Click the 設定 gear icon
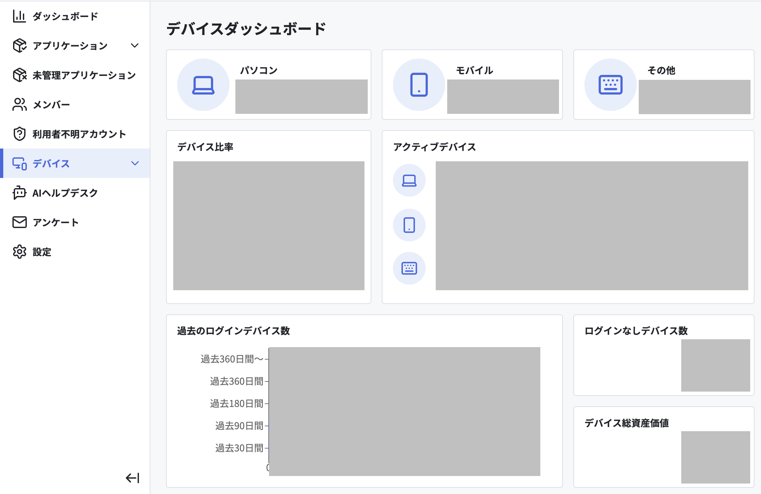Image resolution: width=761 pixels, height=494 pixels. [x=19, y=252]
